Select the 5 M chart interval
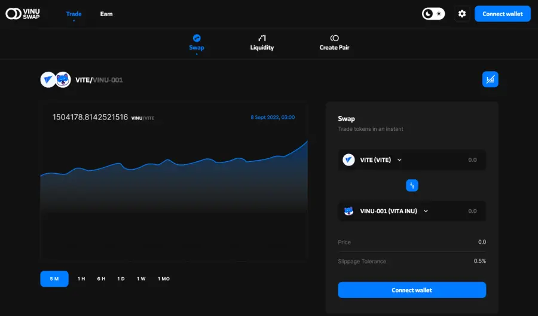Screen dimensions: 538x316 tap(54, 278)
